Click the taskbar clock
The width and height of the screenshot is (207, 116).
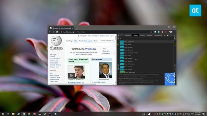tap(198, 114)
